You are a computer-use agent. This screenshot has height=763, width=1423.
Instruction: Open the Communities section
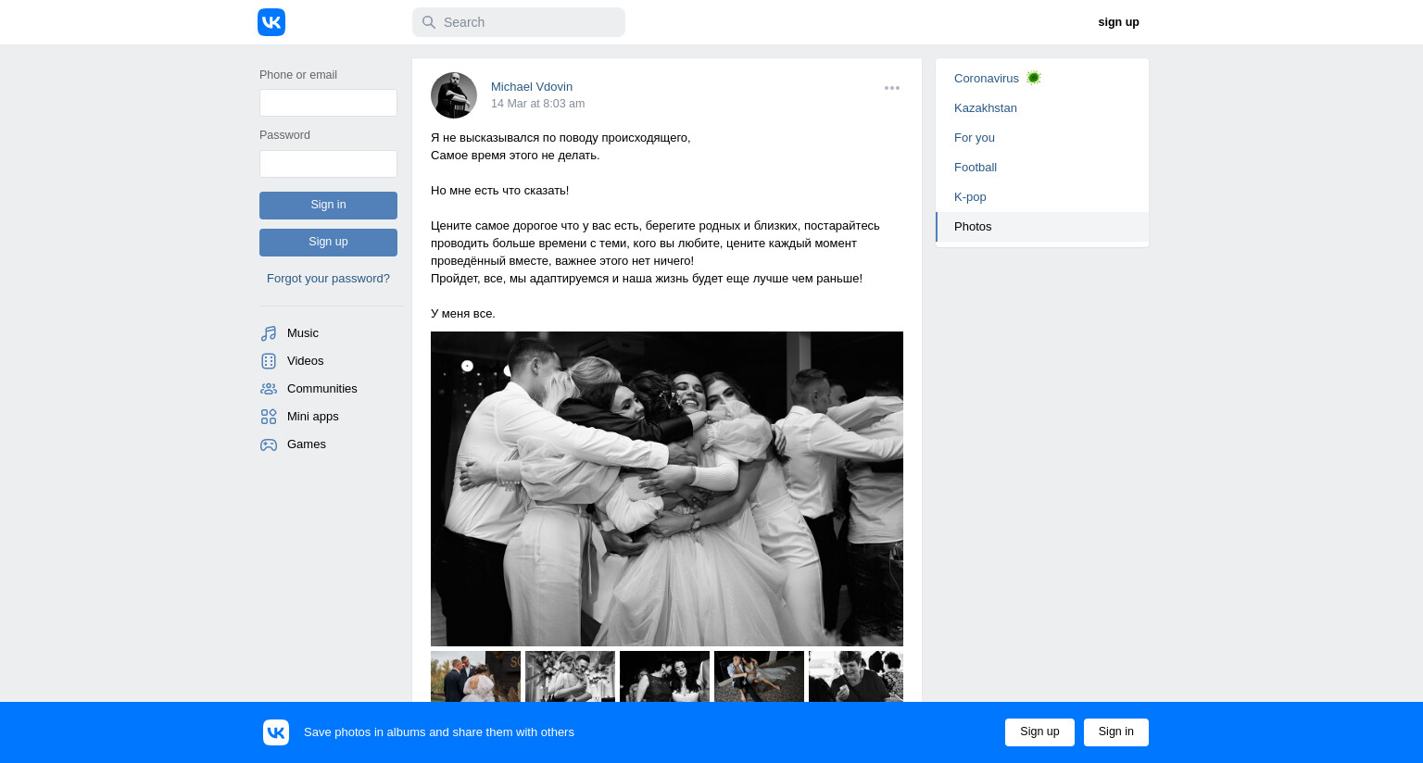322,389
